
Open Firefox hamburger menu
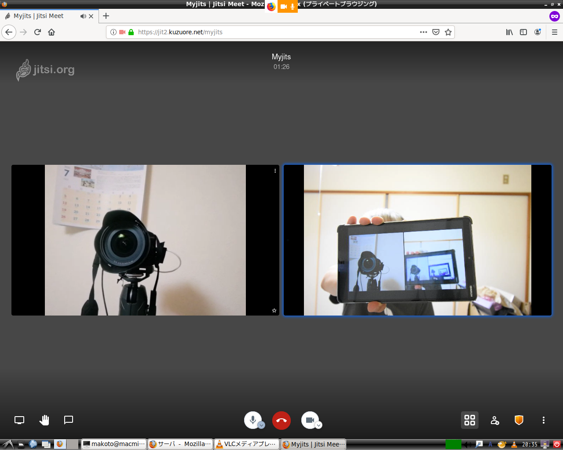[x=555, y=32]
